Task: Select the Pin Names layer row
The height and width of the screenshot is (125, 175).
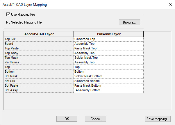Action: pyautogui.click(x=39, y=62)
